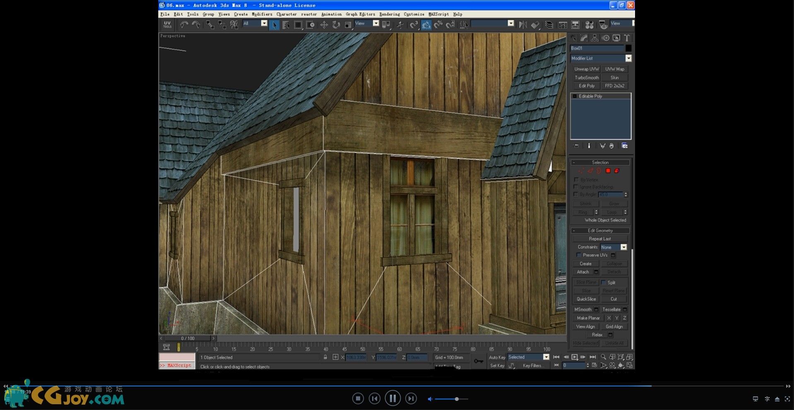The width and height of the screenshot is (794, 410).
Task: Toggle the Split checkbox
Action: pyautogui.click(x=604, y=282)
